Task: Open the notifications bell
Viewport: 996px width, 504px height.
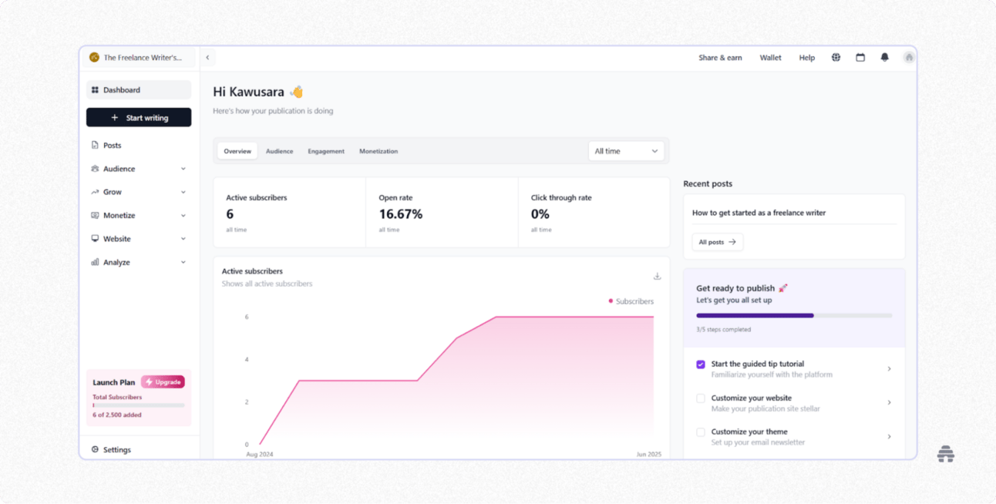Action: tap(884, 57)
